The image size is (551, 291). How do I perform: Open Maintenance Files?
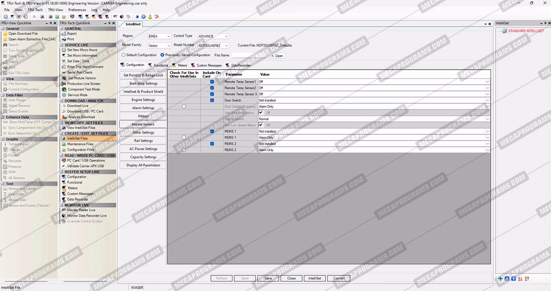80,144
